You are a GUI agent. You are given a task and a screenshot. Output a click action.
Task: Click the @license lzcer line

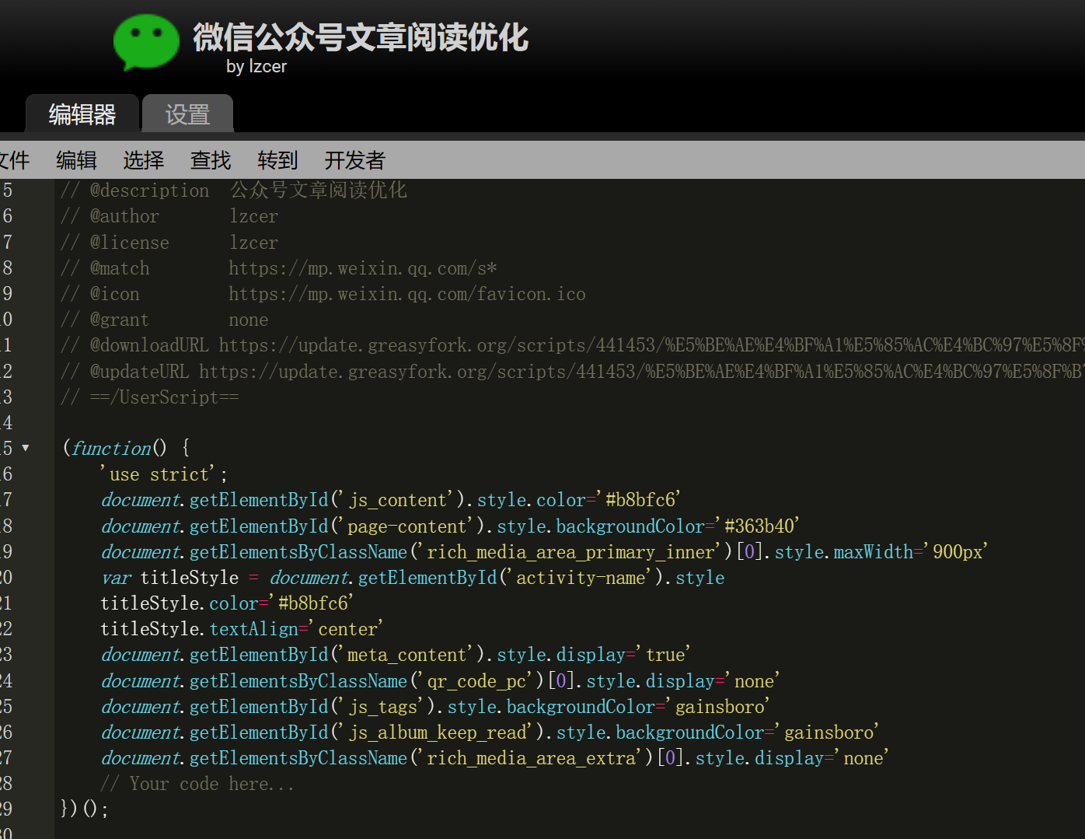[x=169, y=243]
